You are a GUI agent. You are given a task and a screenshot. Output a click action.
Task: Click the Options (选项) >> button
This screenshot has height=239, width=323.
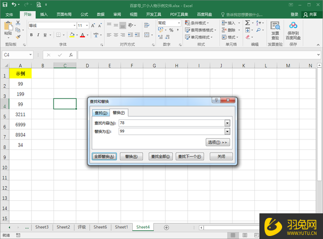tap(218, 142)
